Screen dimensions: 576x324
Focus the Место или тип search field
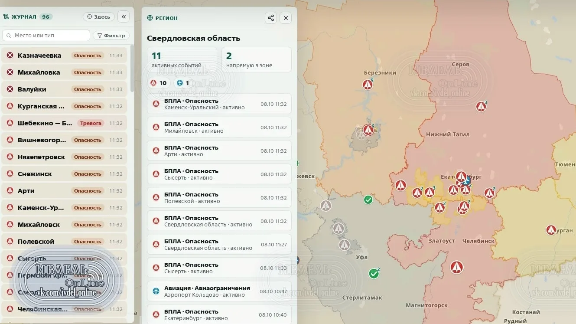click(x=46, y=36)
